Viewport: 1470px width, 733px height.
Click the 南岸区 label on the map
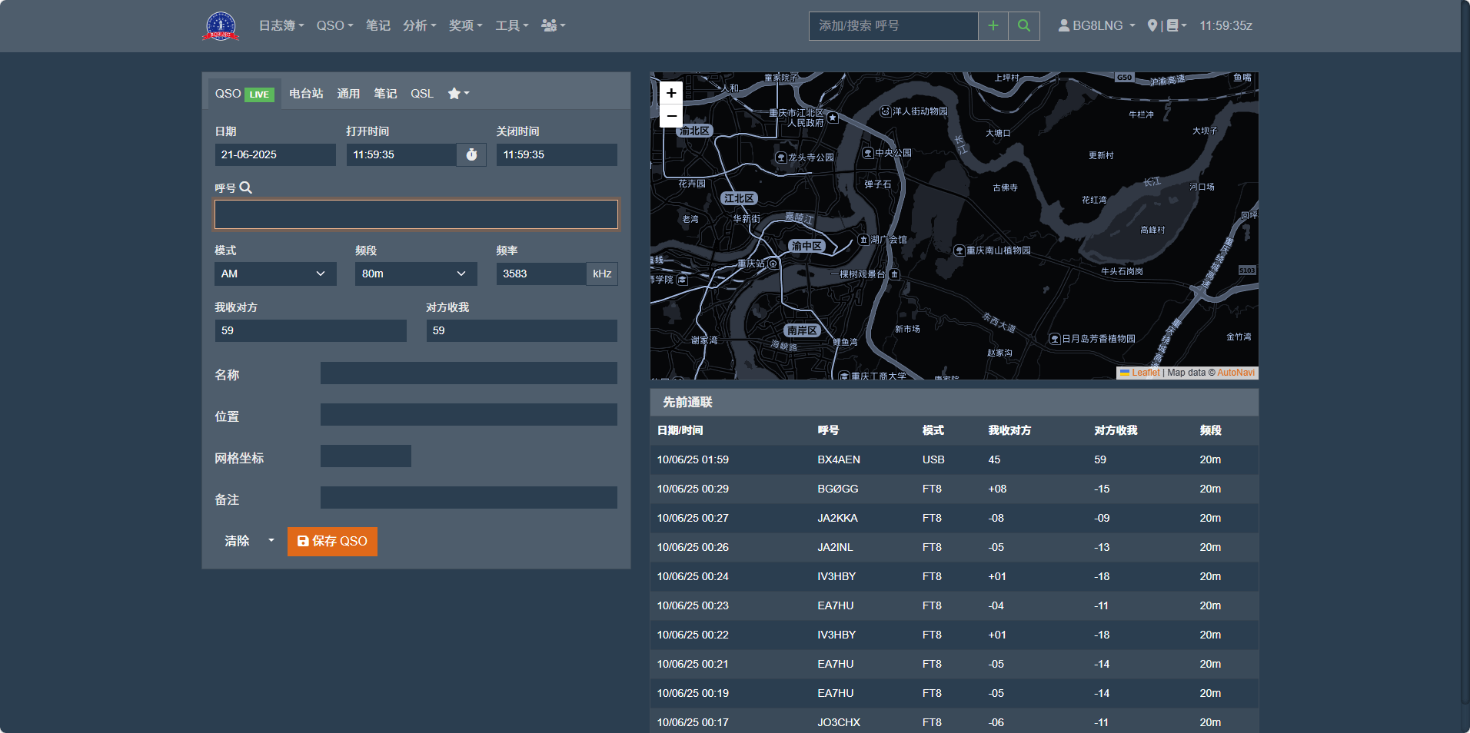(x=802, y=330)
